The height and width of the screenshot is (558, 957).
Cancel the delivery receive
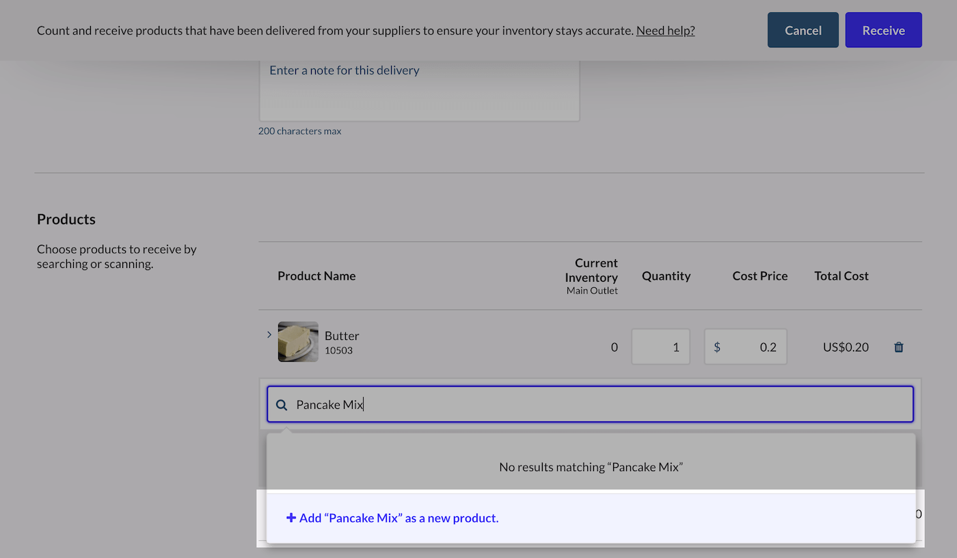tap(803, 29)
